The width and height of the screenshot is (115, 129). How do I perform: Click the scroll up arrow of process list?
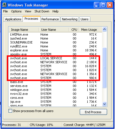[104, 29]
